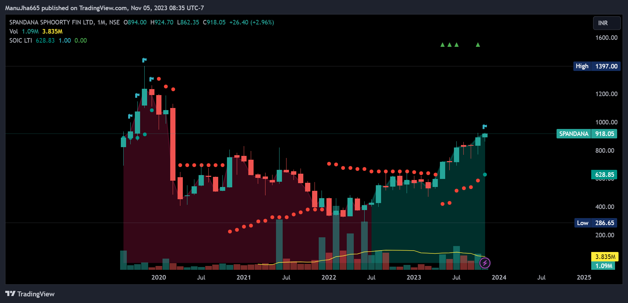Click the 2020 time axis label
Viewport: 628px width, 303px height.
click(159, 277)
